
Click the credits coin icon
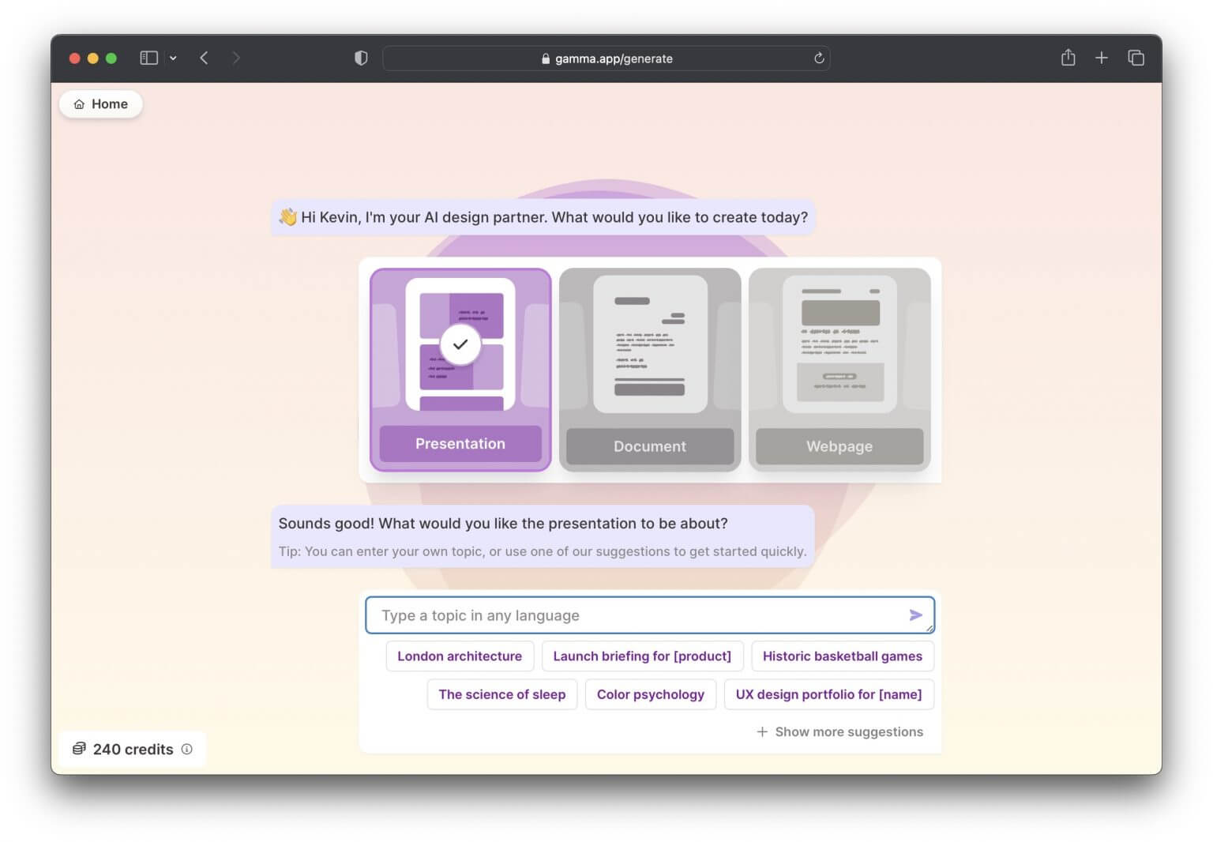pos(79,749)
